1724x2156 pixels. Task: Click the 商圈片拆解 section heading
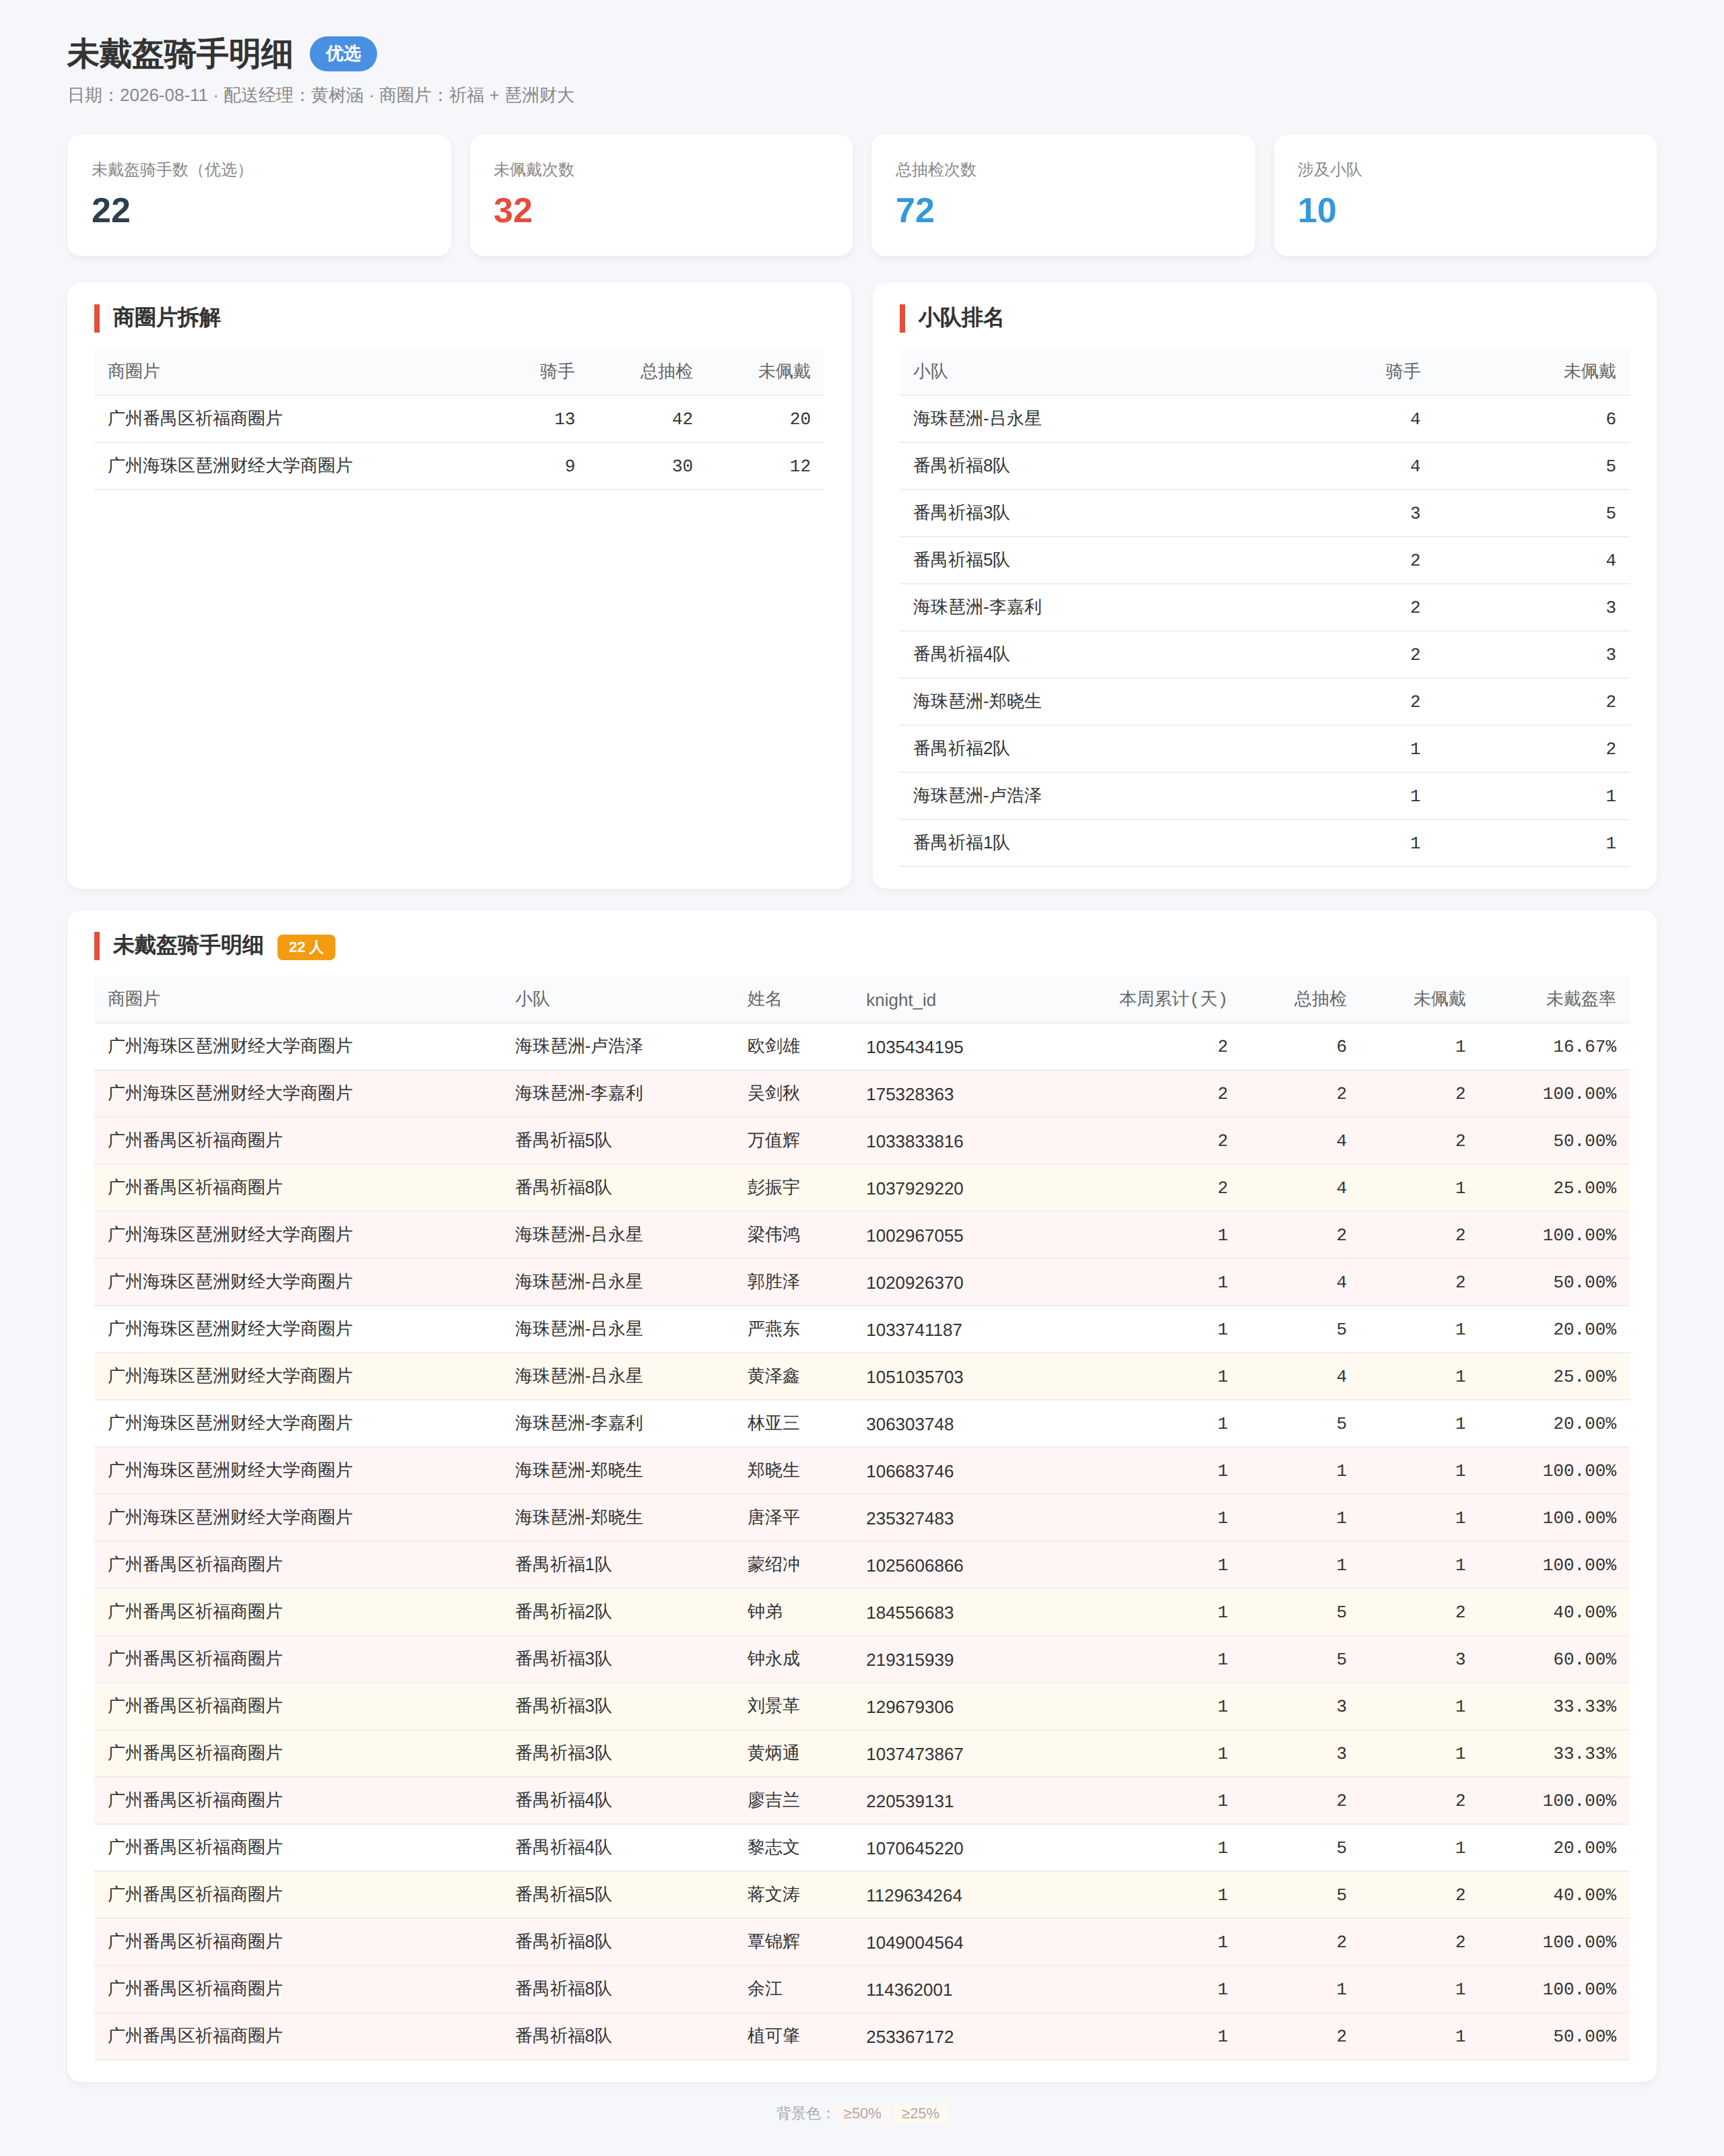pos(166,318)
